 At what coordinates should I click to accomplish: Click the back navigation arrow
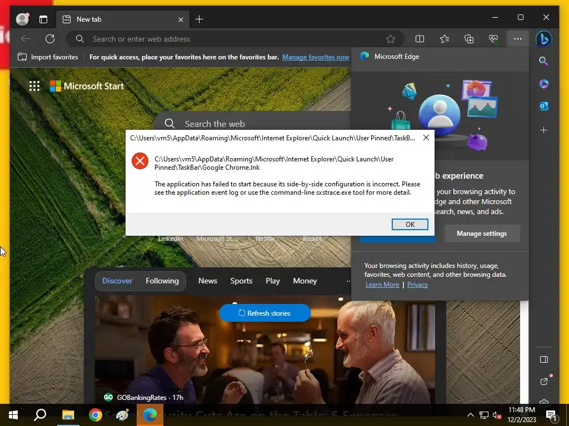pyautogui.click(x=26, y=39)
